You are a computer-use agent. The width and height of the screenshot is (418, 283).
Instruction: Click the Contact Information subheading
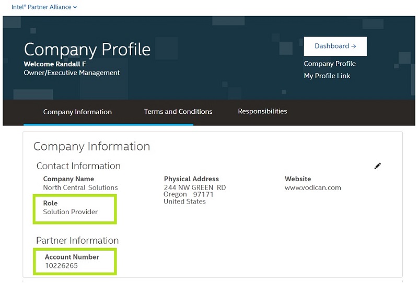point(78,166)
